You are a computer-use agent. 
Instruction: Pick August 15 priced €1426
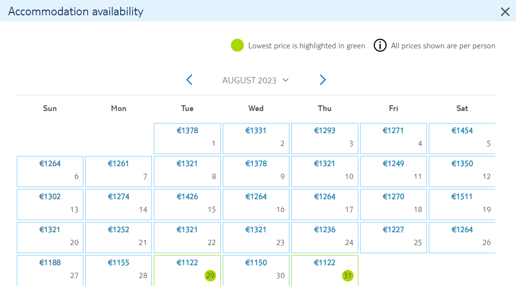coord(187,204)
